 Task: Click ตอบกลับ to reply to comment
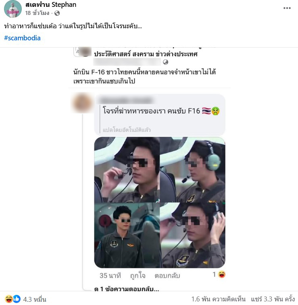tap(167, 276)
